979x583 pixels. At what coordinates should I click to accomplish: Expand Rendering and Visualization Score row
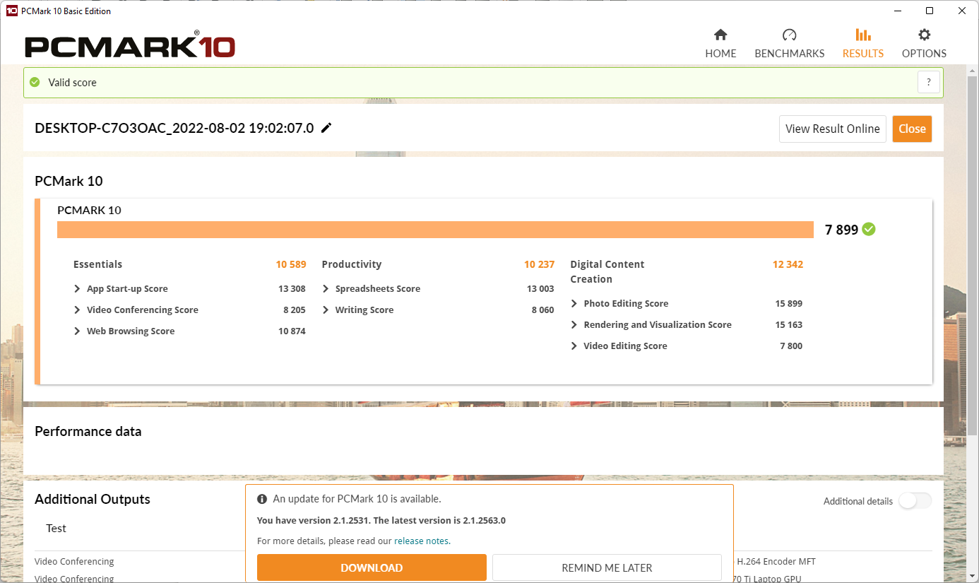574,324
